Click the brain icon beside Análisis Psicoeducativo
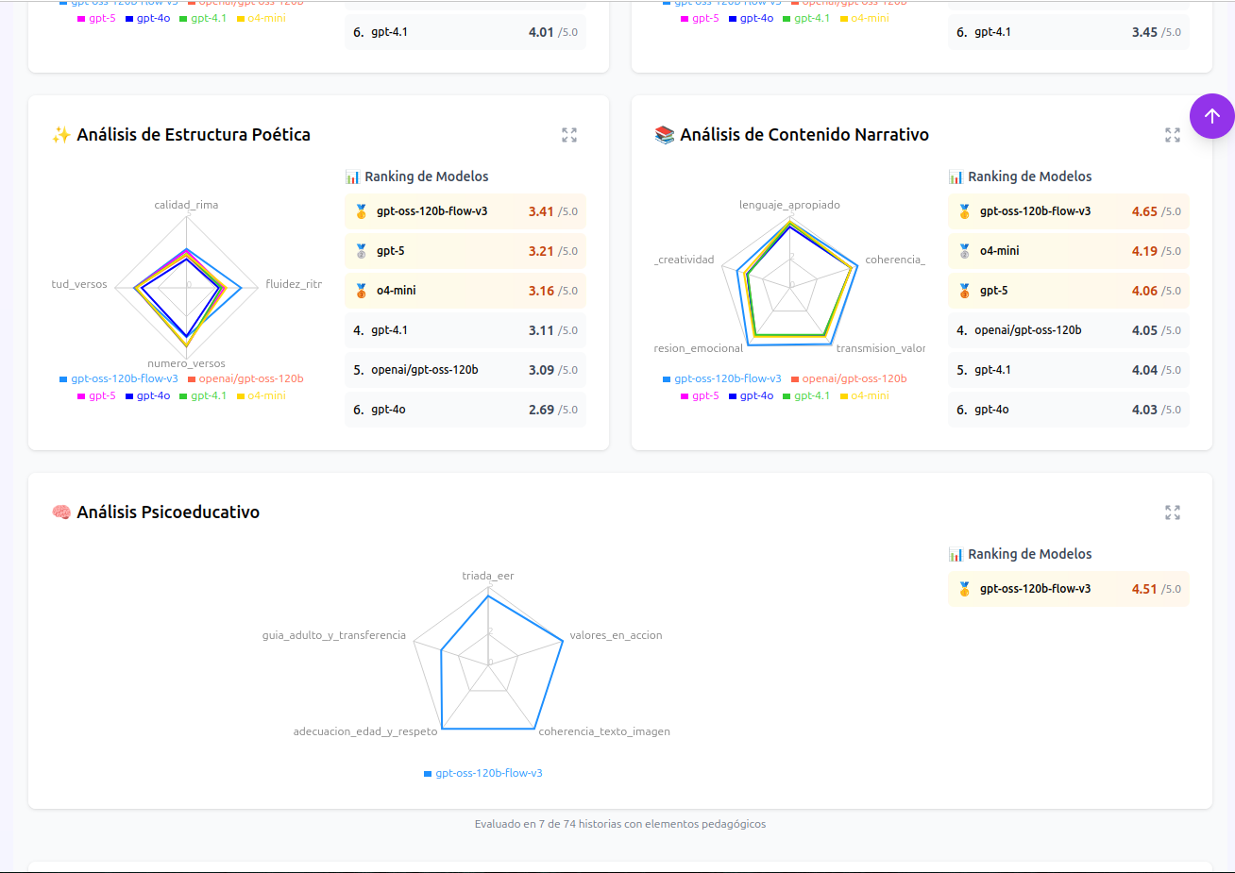 pyautogui.click(x=61, y=512)
